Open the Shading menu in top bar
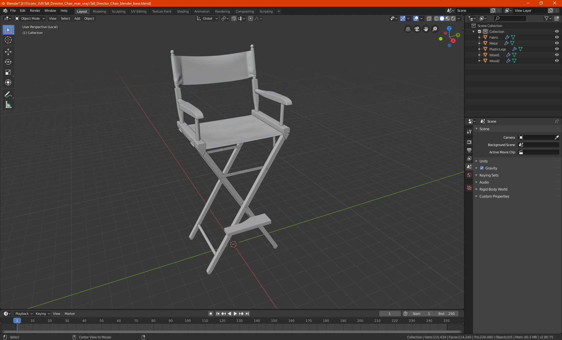The width and height of the screenshot is (562, 340). point(183,11)
